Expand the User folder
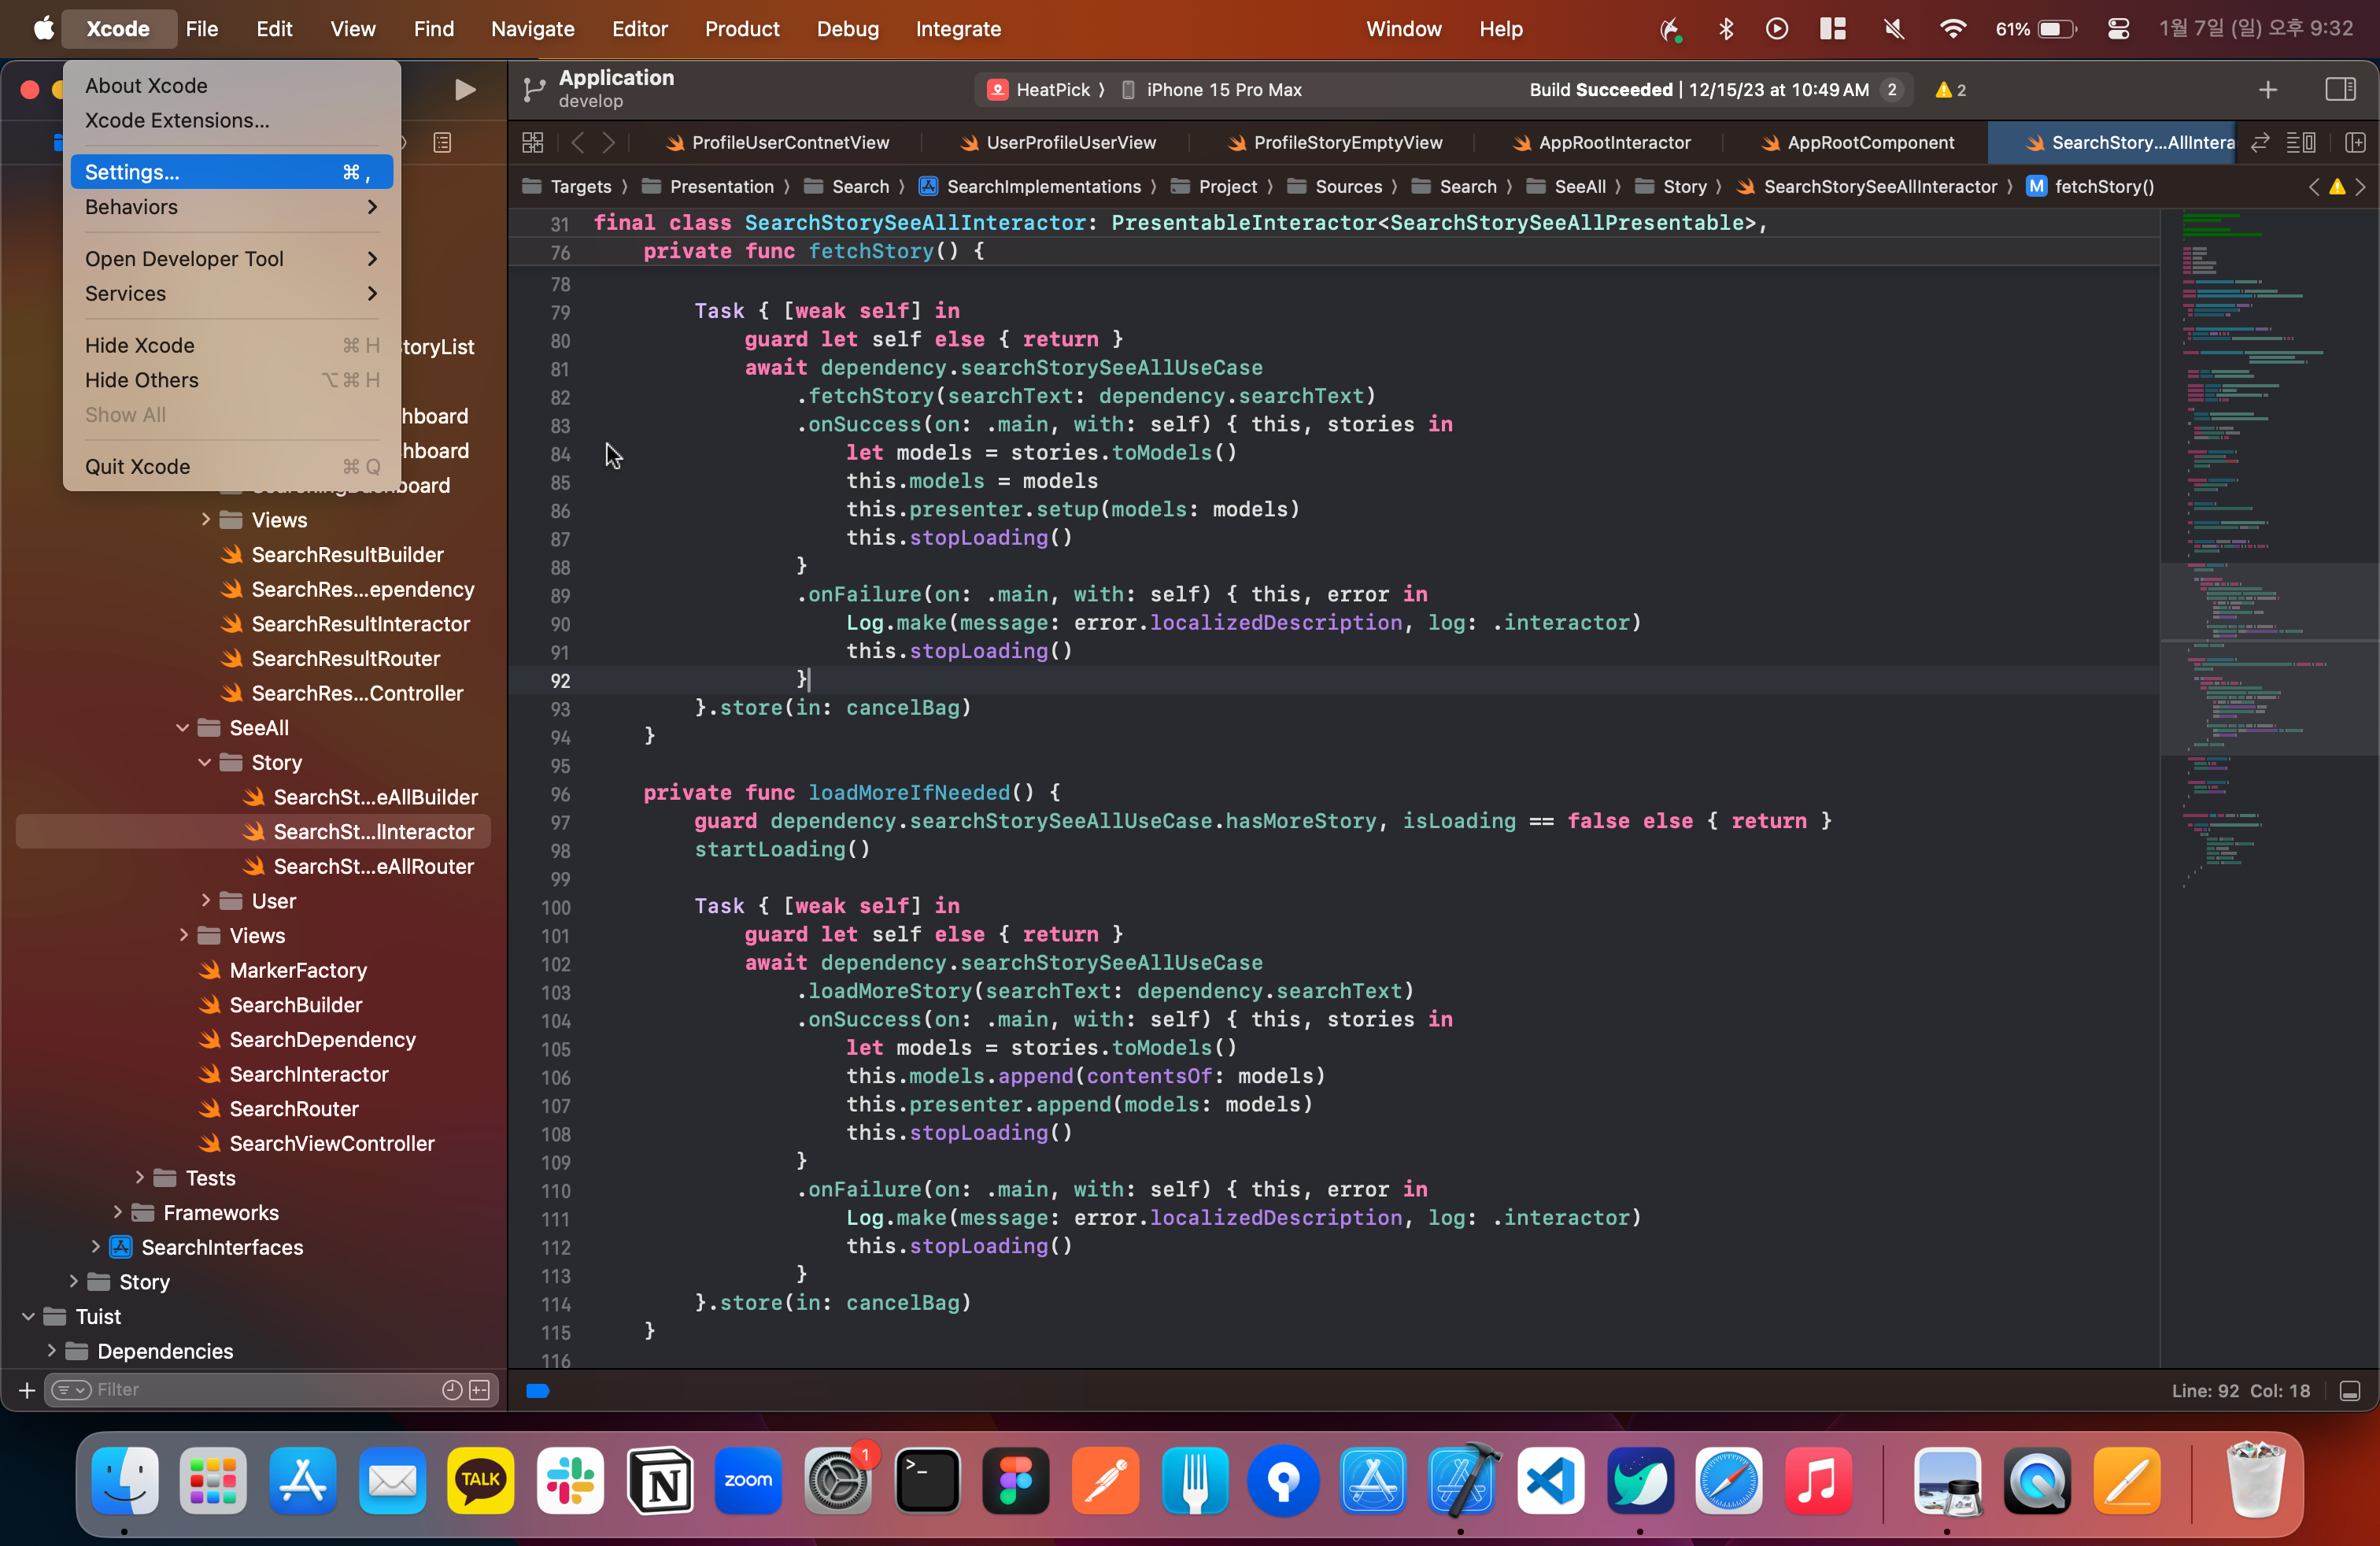The height and width of the screenshot is (1546, 2380). coord(205,901)
